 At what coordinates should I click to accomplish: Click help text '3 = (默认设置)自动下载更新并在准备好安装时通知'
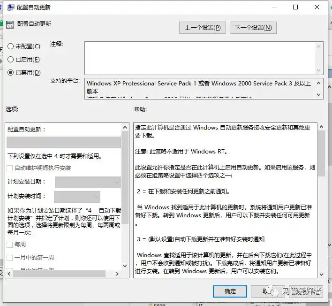tap(201, 239)
